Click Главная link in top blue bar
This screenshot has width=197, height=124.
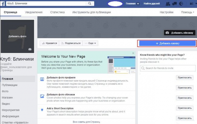click(x=131, y=4)
